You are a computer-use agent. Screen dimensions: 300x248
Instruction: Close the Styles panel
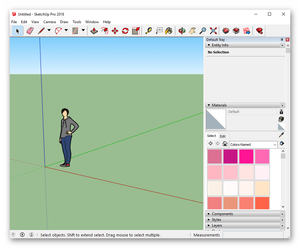click(x=282, y=220)
